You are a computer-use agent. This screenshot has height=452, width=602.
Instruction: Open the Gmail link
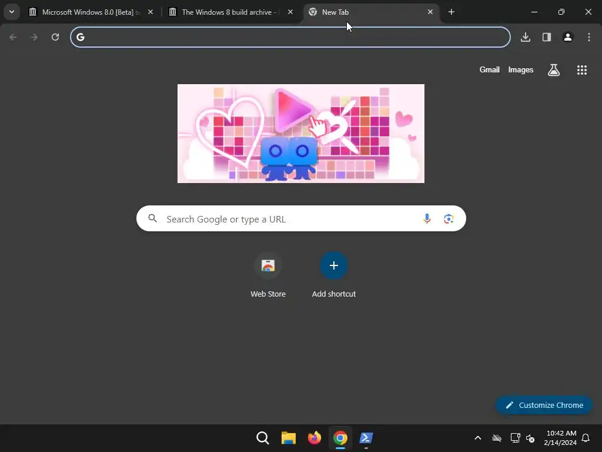(490, 69)
